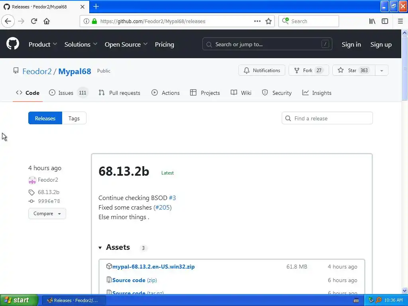Click the browser address bar URL
The height and width of the screenshot is (306, 408).
click(x=153, y=22)
